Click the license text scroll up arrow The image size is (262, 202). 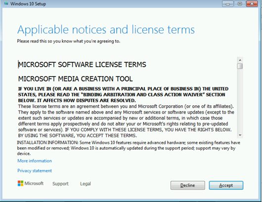point(240,60)
